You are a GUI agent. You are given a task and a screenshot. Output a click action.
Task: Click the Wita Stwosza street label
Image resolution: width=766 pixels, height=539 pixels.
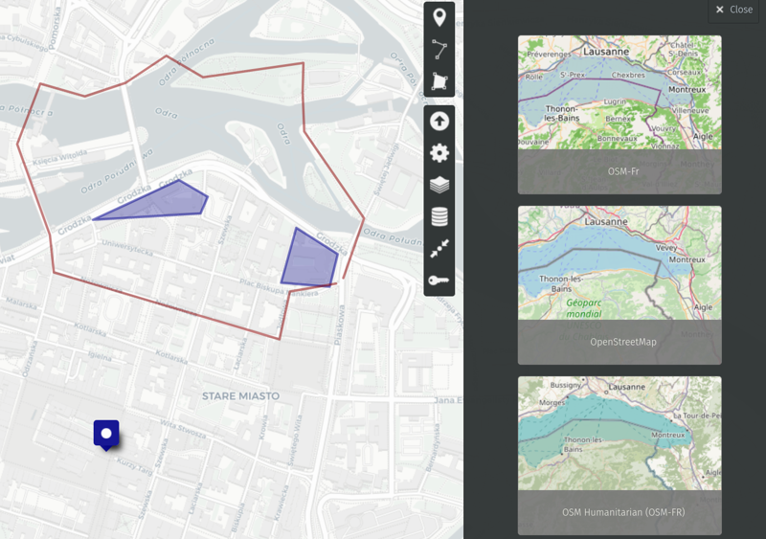[184, 429]
